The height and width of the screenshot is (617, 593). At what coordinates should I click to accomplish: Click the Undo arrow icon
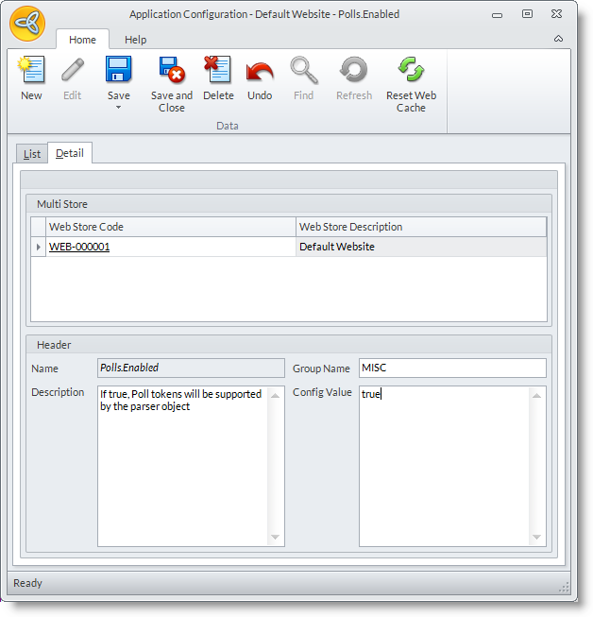(260, 72)
